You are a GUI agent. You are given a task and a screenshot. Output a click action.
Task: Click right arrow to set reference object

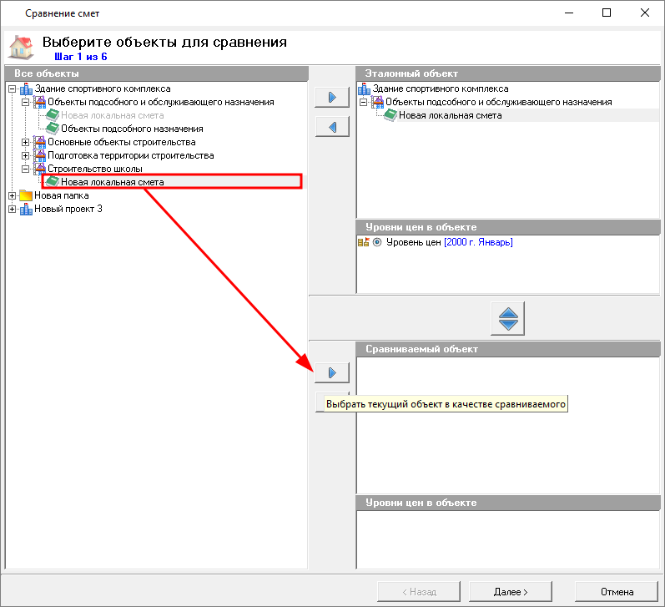(x=331, y=98)
